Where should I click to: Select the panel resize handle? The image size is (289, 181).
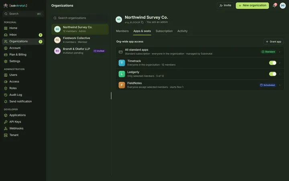(x=111, y=96)
